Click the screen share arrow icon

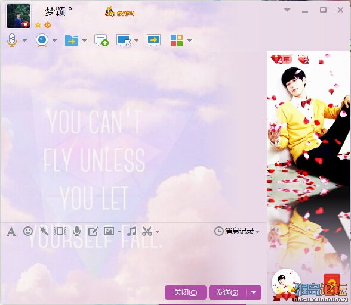click(x=153, y=41)
